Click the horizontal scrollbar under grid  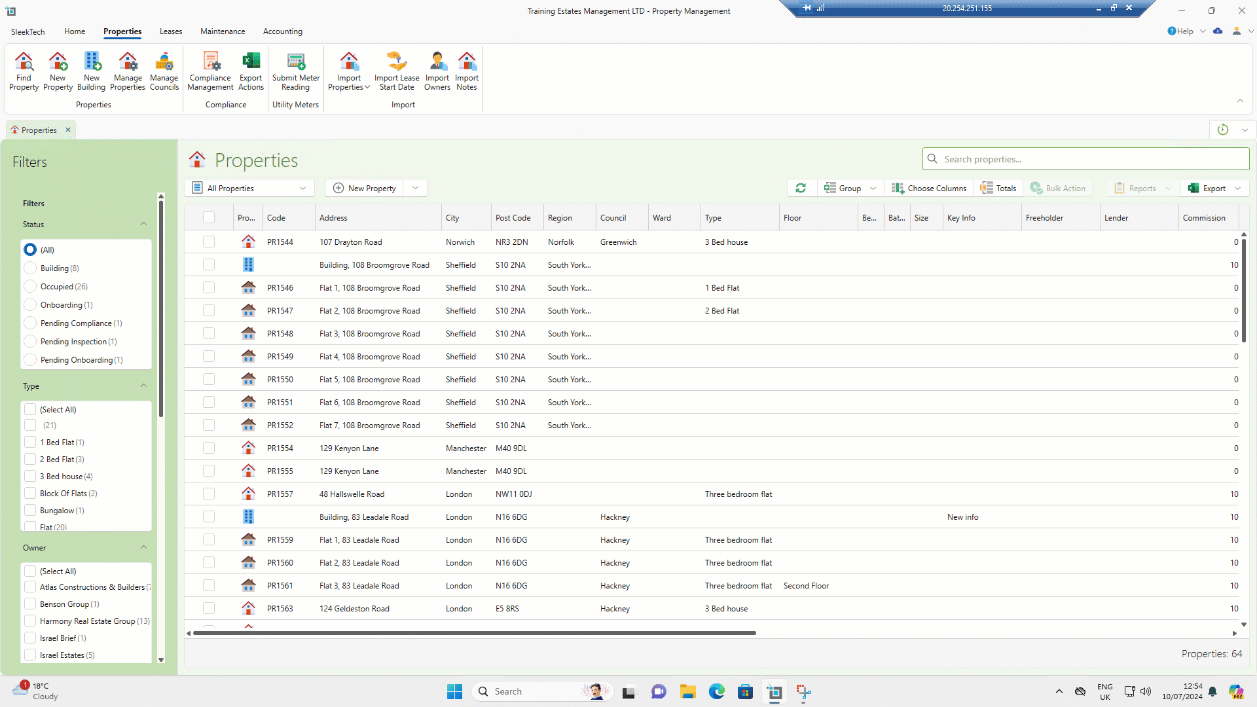coord(475,633)
